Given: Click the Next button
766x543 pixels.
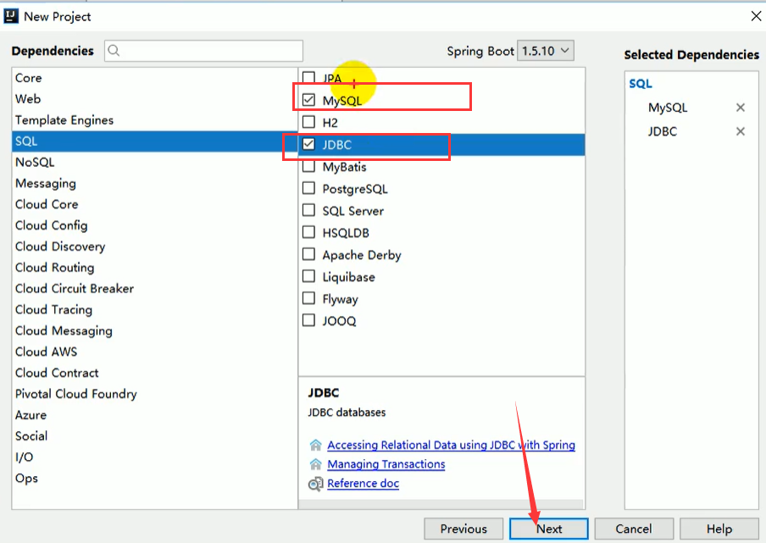Looking at the screenshot, I should [x=548, y=529].
